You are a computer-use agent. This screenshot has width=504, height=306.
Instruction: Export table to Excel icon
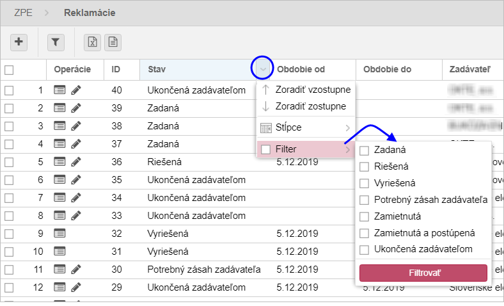click(92, 42)
